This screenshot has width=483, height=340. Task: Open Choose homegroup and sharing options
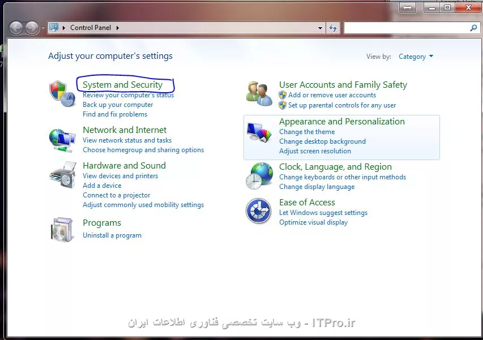pos(143,150)
